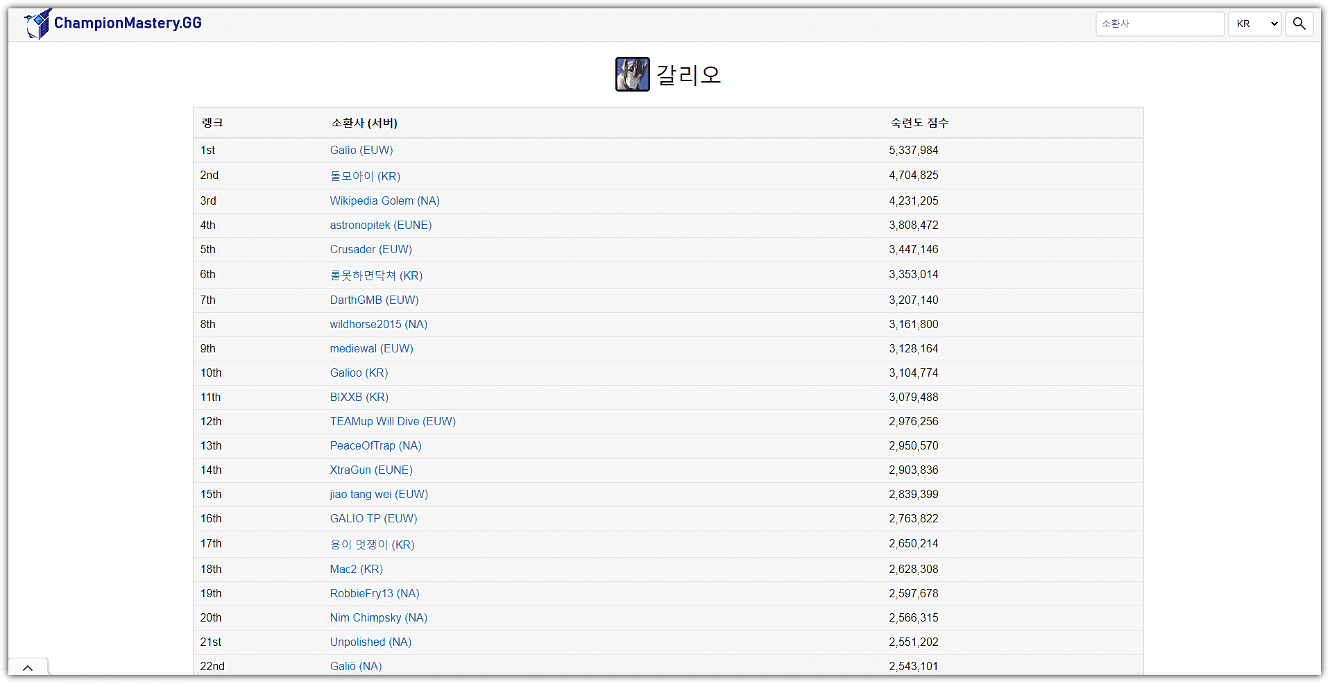Viewport: 1330px width, 684px height.
Task: Click the 랭크 column header
Action: (212, 123)
